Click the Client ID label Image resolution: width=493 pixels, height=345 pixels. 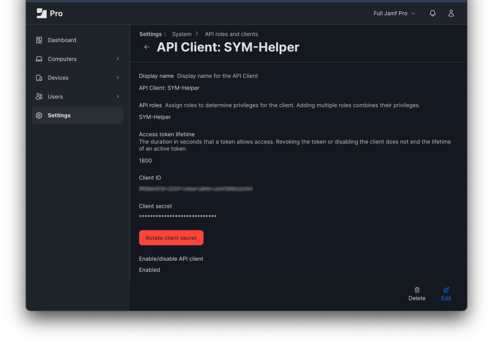pyautogui.click(x=150, y=178)
